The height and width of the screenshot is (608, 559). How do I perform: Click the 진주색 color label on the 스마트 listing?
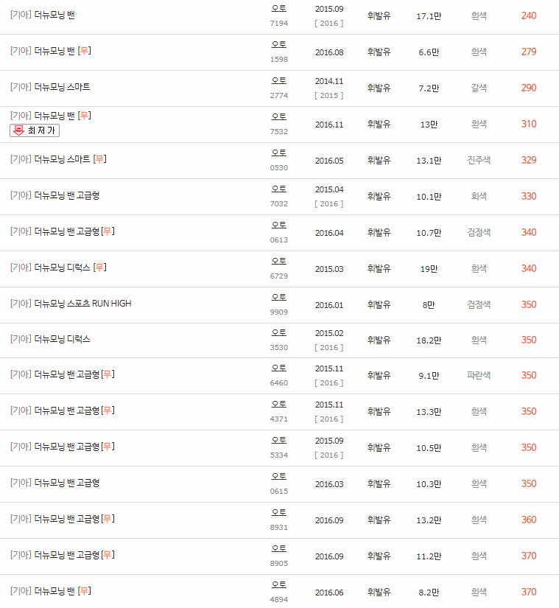click(479, 161)
